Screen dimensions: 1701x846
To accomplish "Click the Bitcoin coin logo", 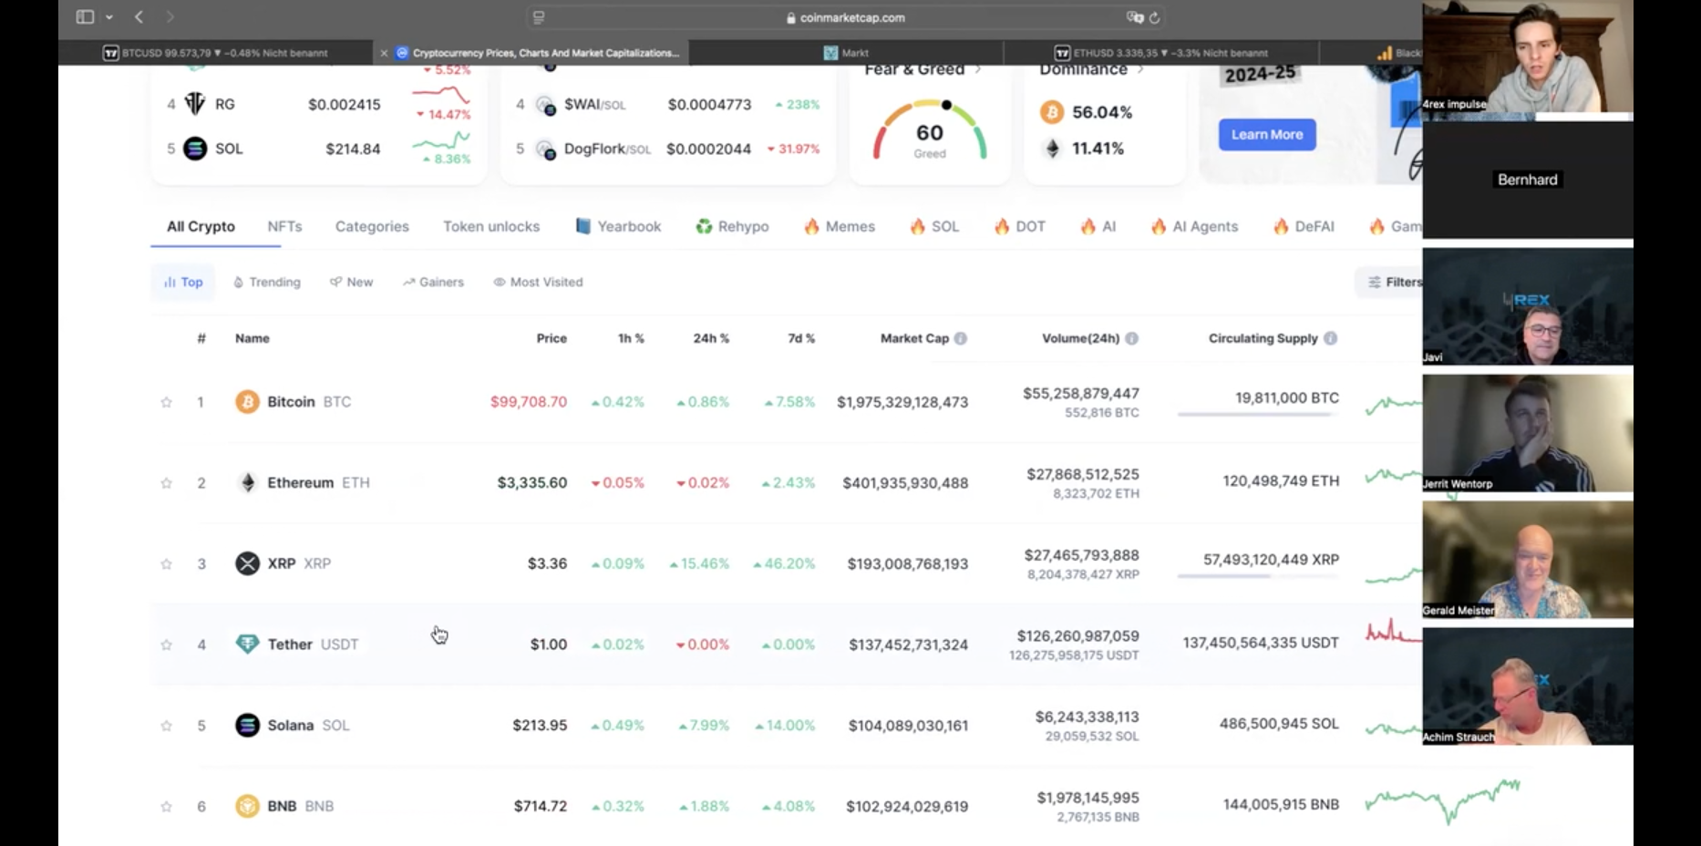I will click(x=247, y=402).
